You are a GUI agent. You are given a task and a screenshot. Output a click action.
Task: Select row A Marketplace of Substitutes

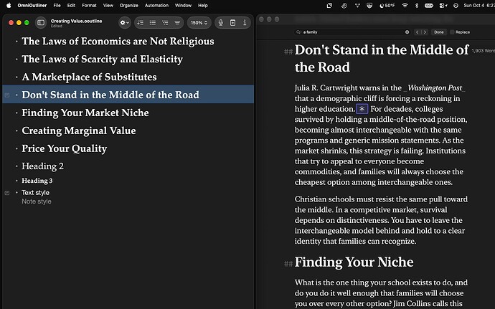(x=128, y=77)
